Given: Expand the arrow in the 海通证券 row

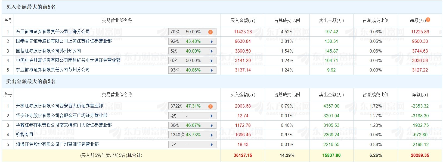Looking at the screenshot, I should [x=212, y=145].
